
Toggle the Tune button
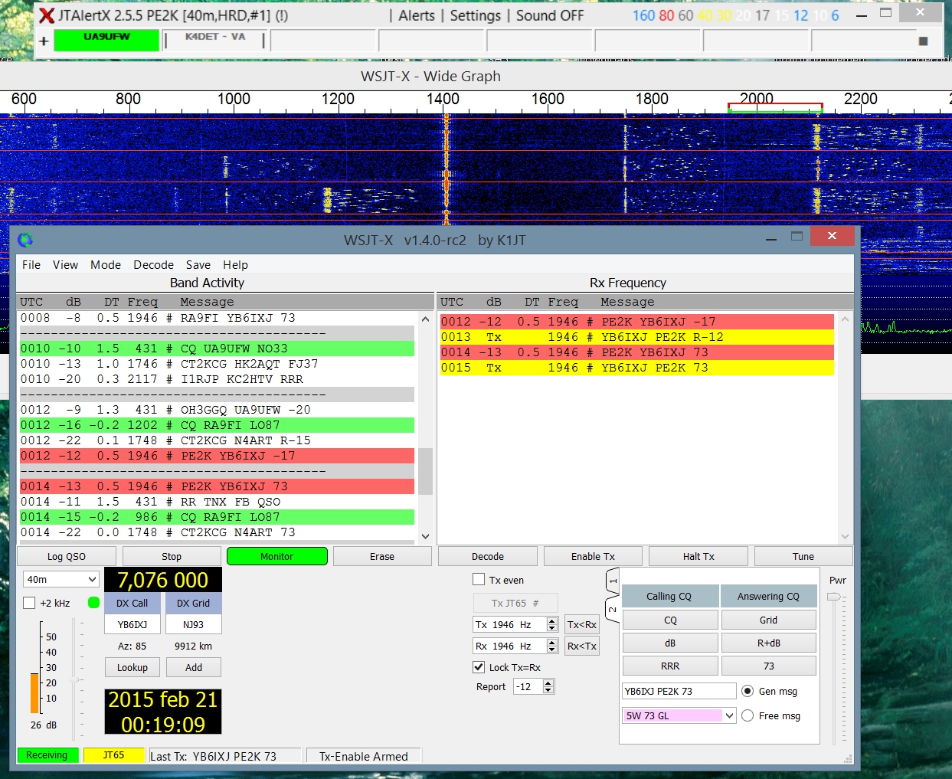click(803, 556)
